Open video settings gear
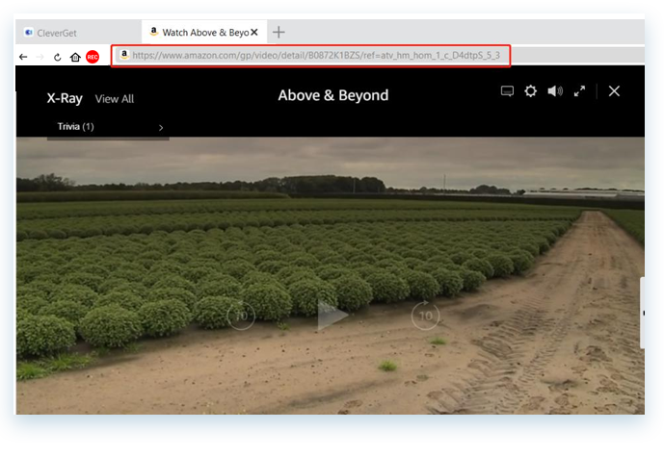 coord(530,91)
